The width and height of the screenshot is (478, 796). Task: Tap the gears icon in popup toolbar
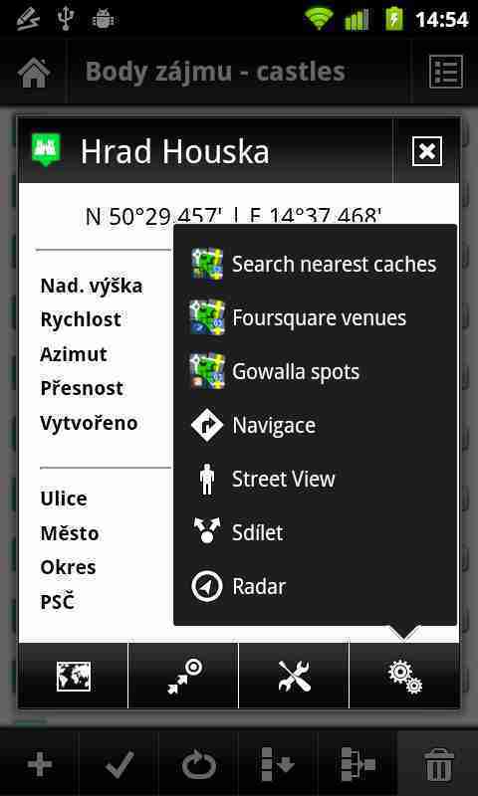[404, 677]
